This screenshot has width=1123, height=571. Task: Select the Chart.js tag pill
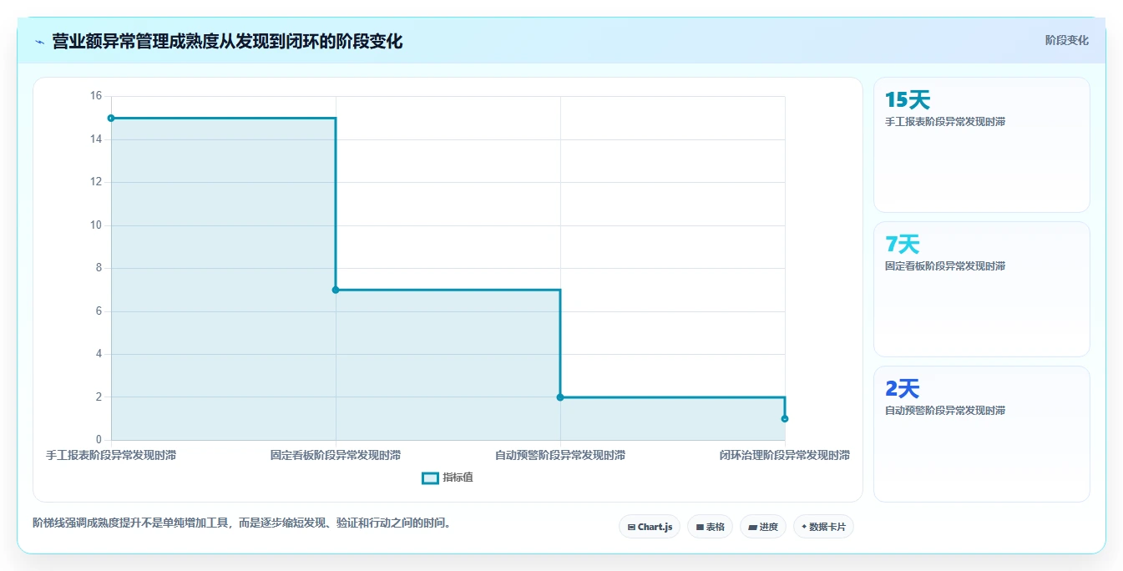pyautogui.click(x=650, y=527)
